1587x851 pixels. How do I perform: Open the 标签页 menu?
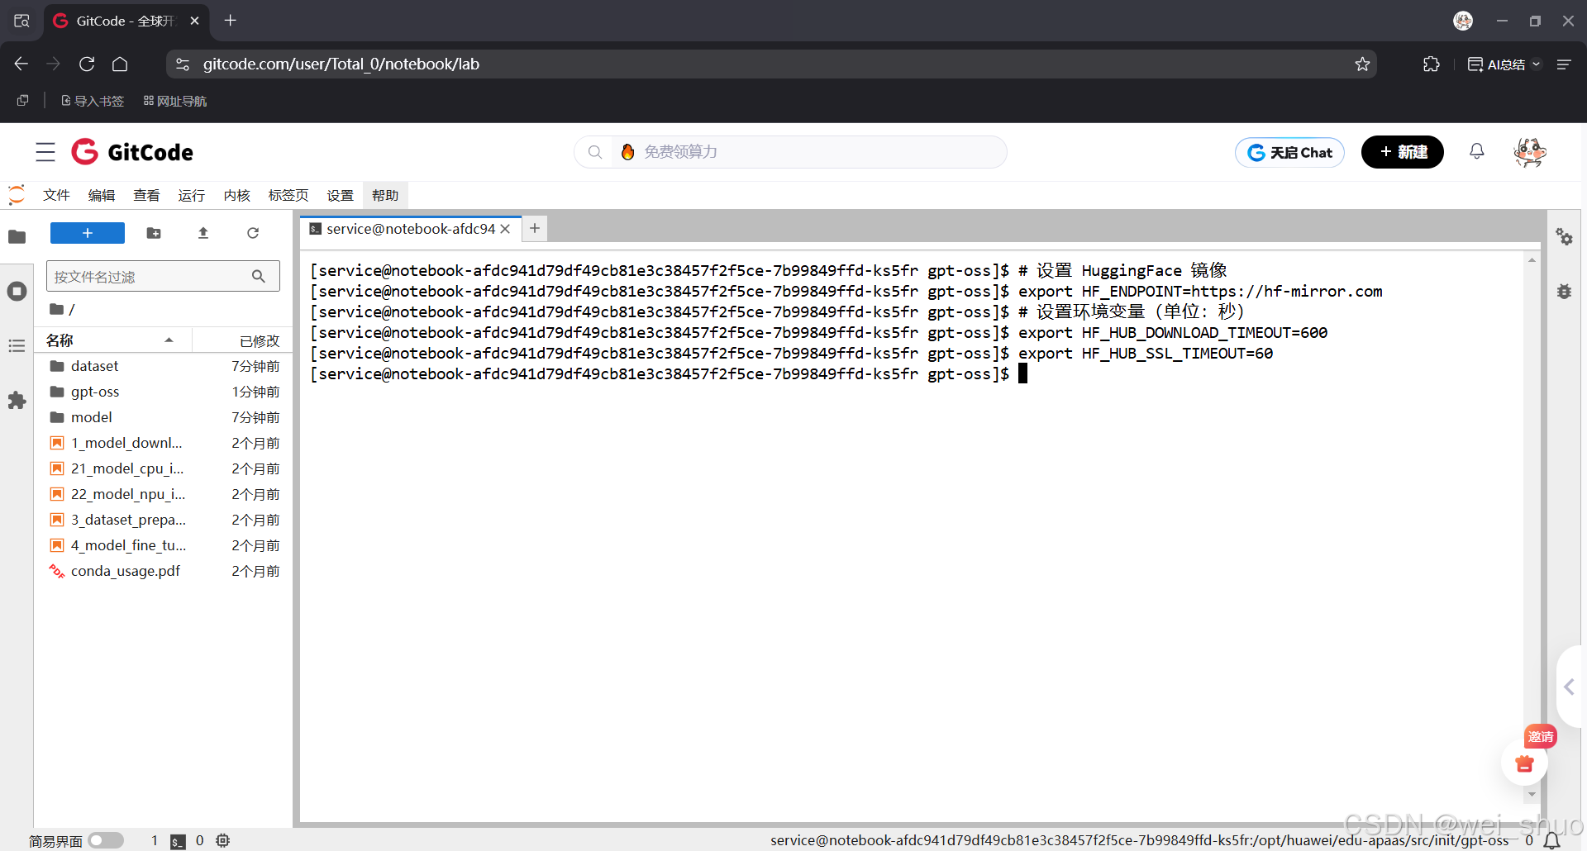point(288,195)
